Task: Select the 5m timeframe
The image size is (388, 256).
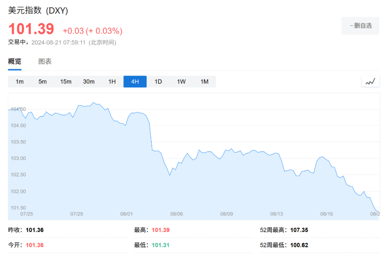Action: click(42, 82)
